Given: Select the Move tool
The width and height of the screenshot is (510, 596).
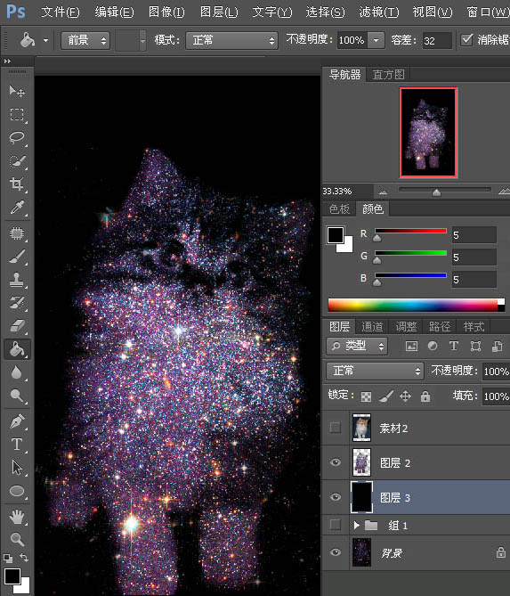Looking at the screenshot, I should (x=17, y=91).
